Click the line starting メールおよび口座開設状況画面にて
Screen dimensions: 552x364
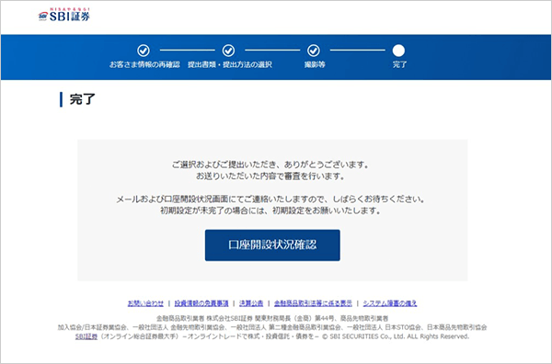(270, 199)
